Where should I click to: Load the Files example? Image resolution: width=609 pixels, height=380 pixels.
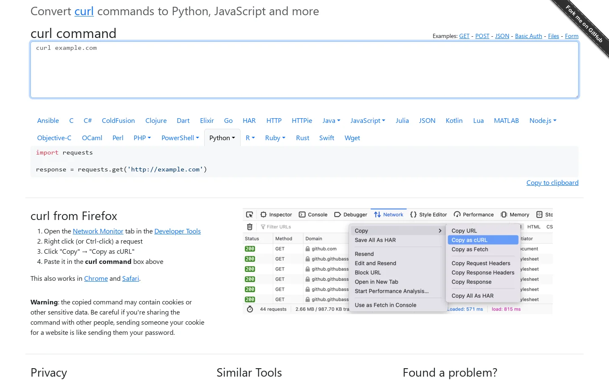[554, 36]
